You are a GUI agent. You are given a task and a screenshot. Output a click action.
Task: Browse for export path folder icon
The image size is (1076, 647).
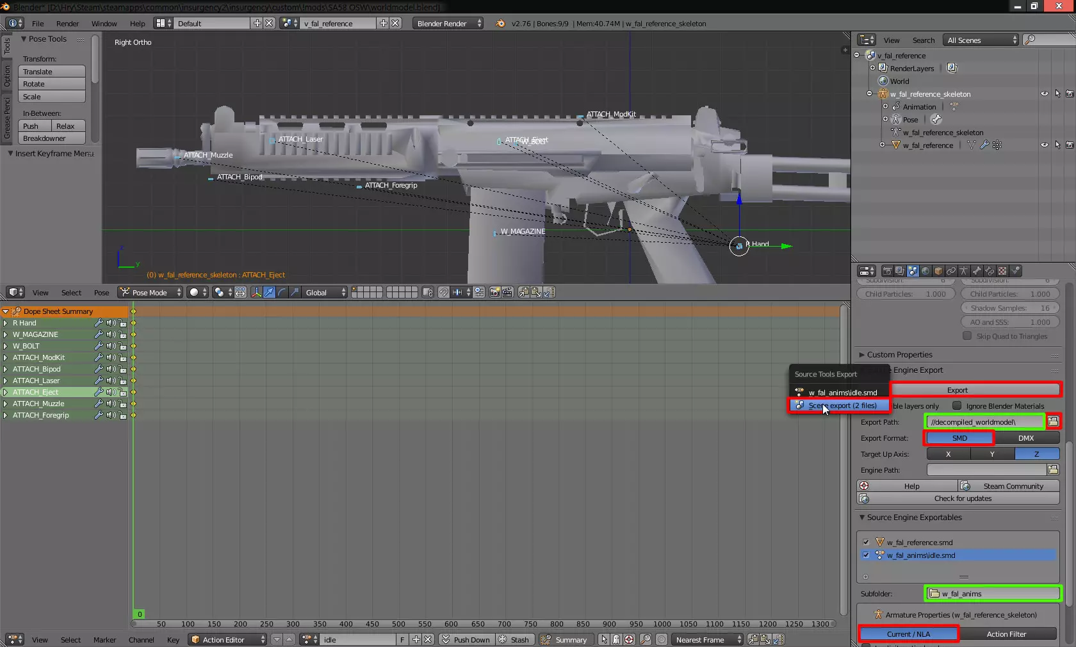pyautogui.click(x=1053, y=422)
